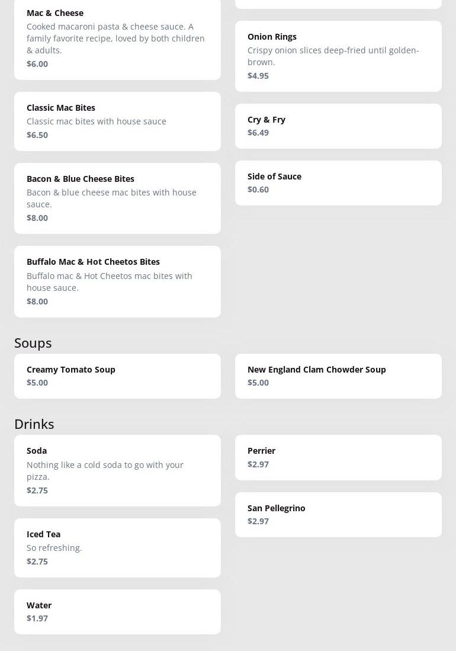Click the $0.60 Side of Sauce price
The image size is (456, 651).
(258, 190)
